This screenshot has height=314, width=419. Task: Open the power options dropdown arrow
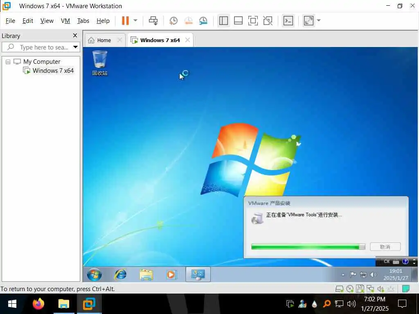point(135,20)
